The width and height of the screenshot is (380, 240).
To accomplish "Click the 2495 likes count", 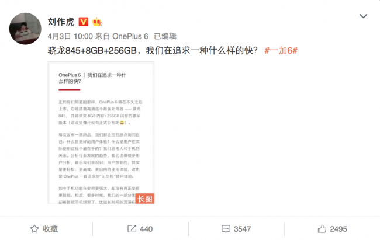I will [x=338, y=229].
